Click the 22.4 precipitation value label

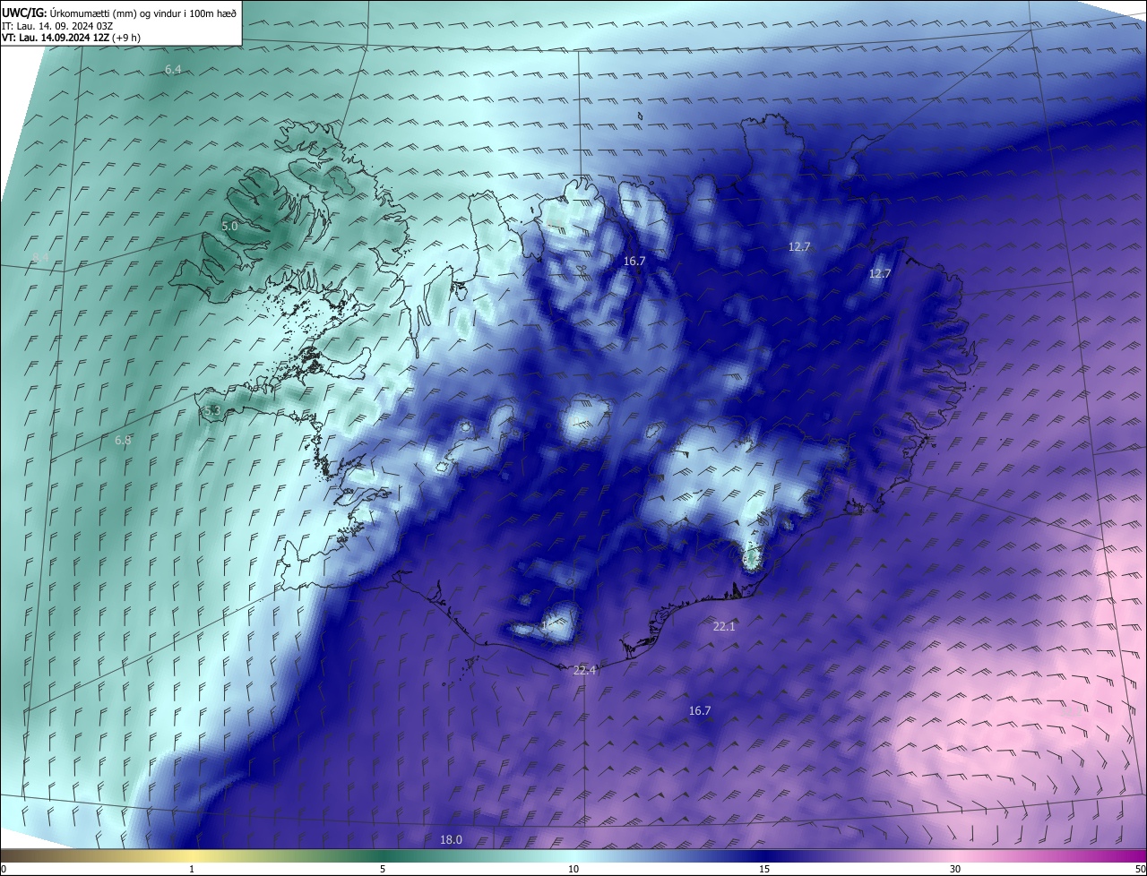(584, 670)
